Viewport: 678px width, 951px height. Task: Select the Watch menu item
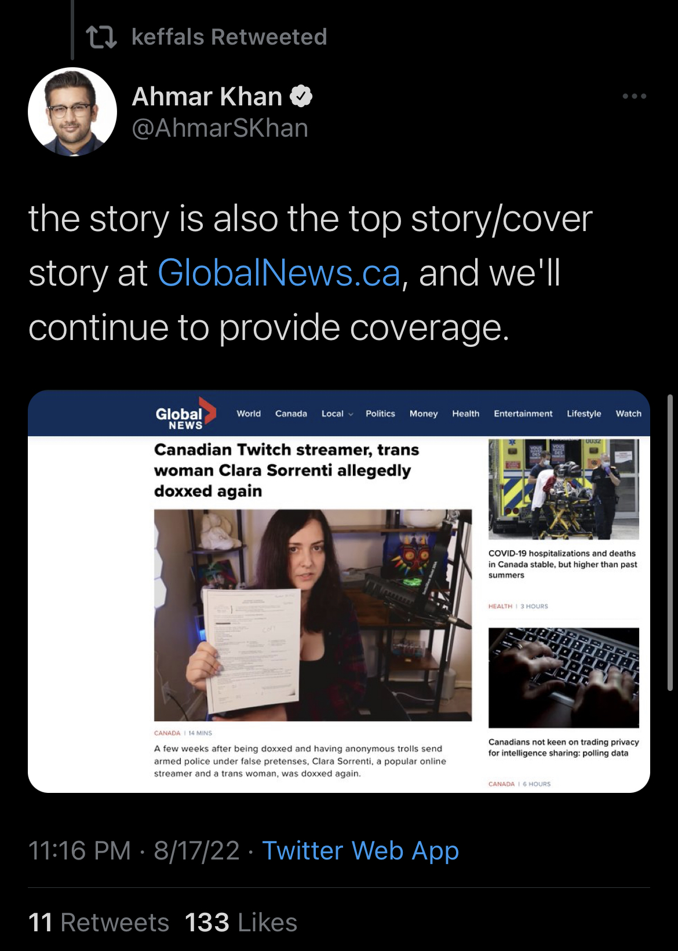[x=628, y=414]
